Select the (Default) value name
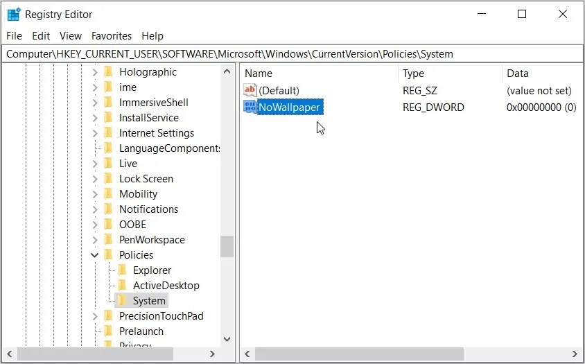This screenshot has height=364, width=585. click(x=279, y=90)
